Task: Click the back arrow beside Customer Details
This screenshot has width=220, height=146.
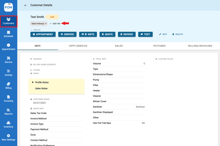Action: tap(26, 5)
